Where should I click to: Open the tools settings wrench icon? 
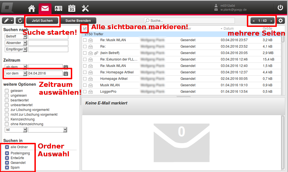(x=85, y=8)
